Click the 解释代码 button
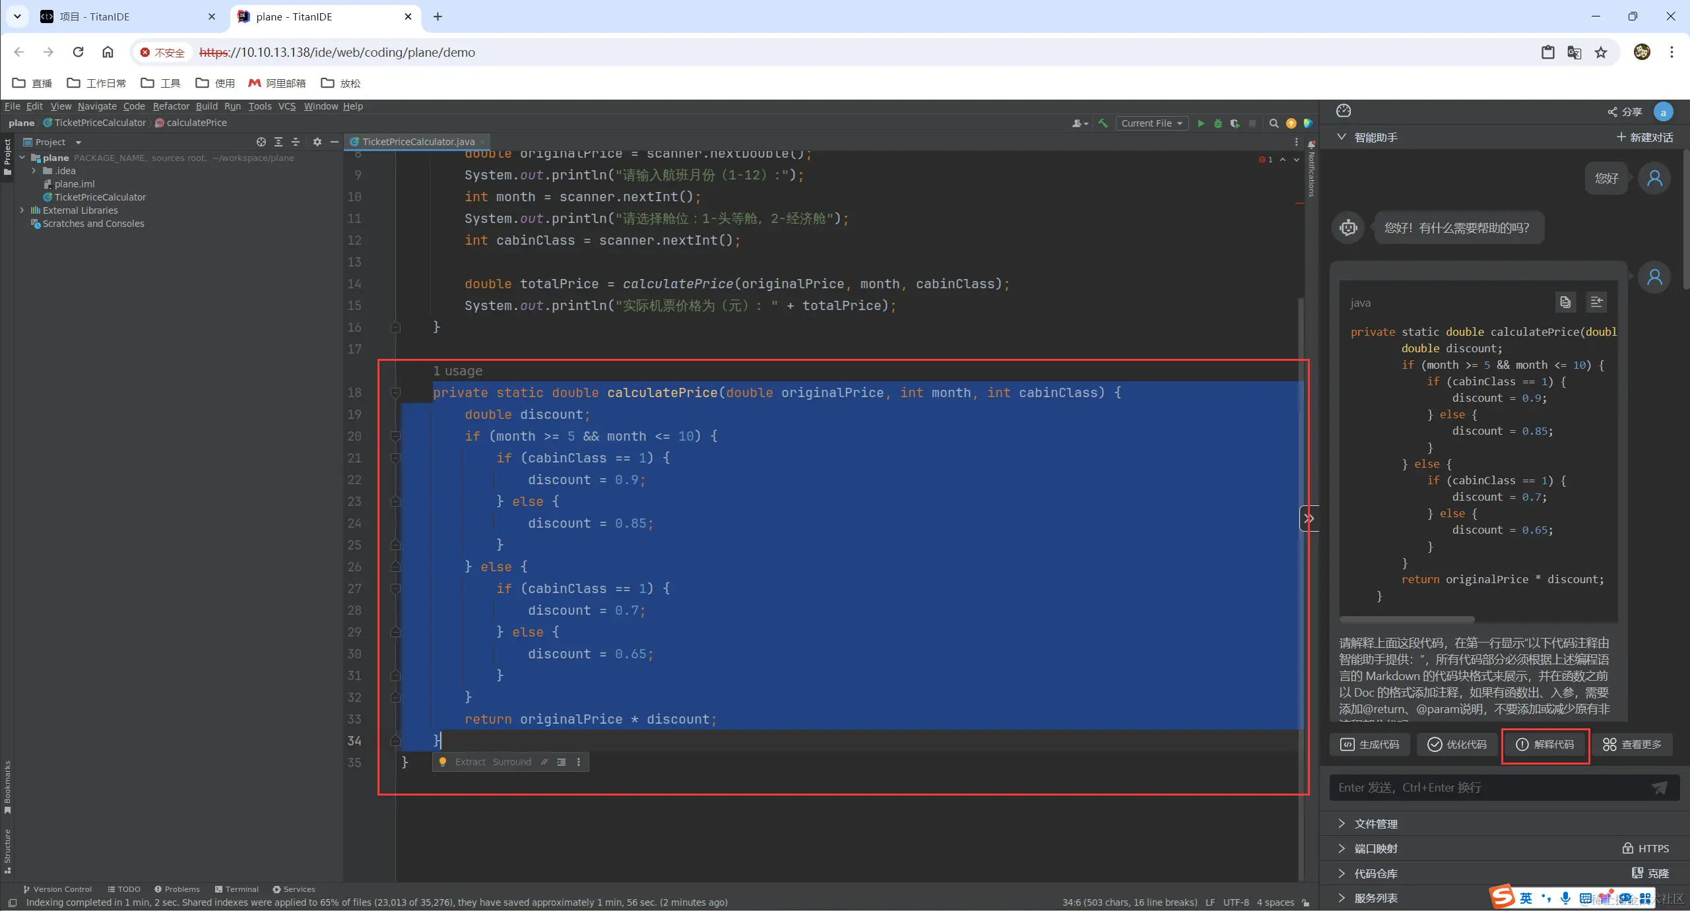The height and width of the screenshot is (911, 1690). point(1545,745)
